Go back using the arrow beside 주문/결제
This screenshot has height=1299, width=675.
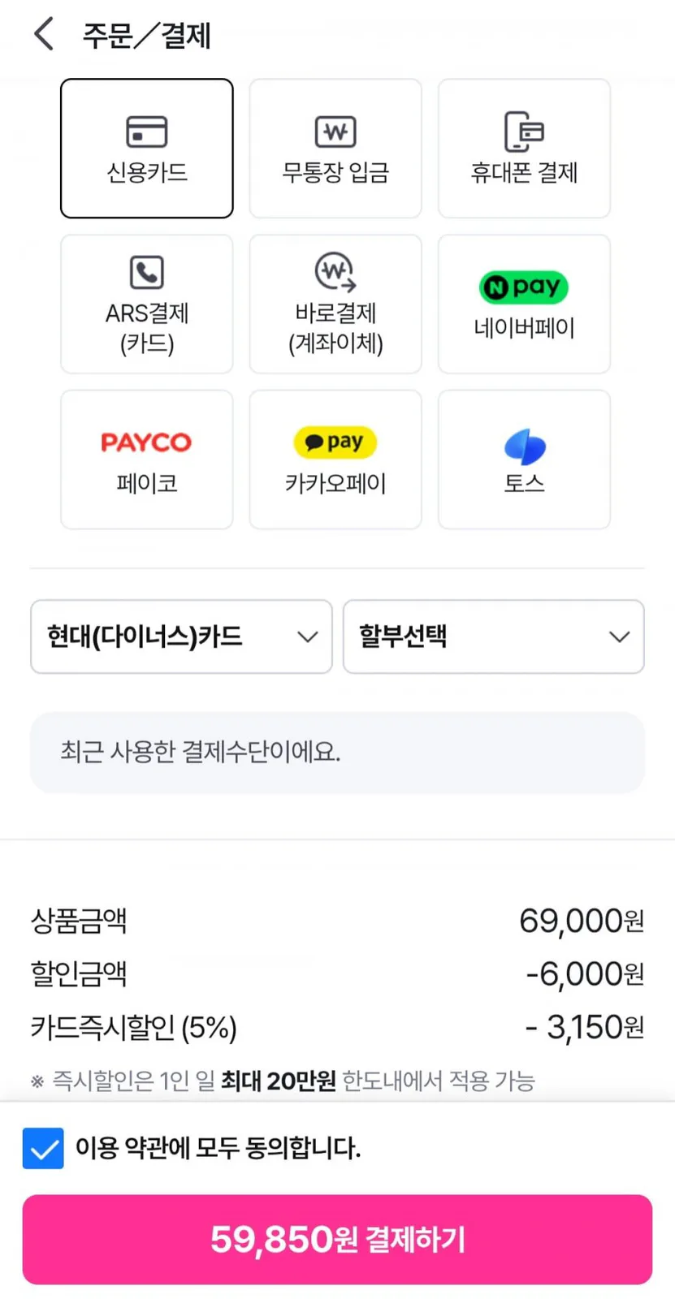pos(44,34)
